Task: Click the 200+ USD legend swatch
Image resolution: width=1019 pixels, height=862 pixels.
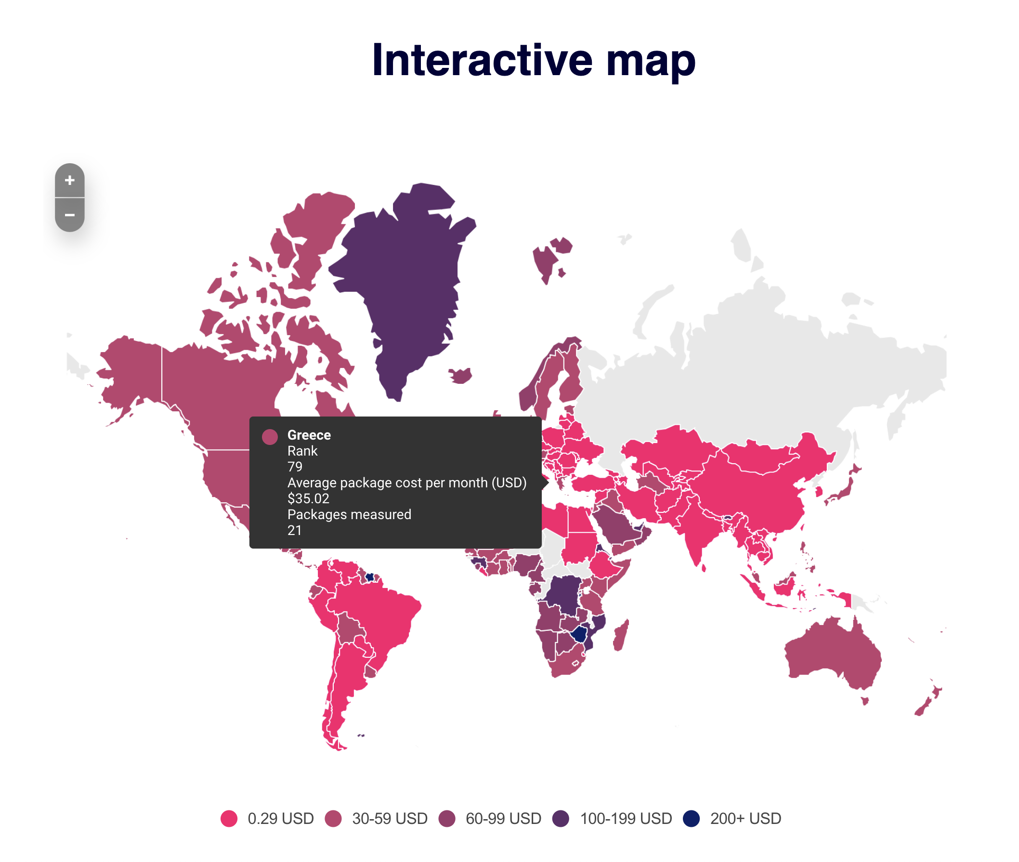Action: coord(692,819)
